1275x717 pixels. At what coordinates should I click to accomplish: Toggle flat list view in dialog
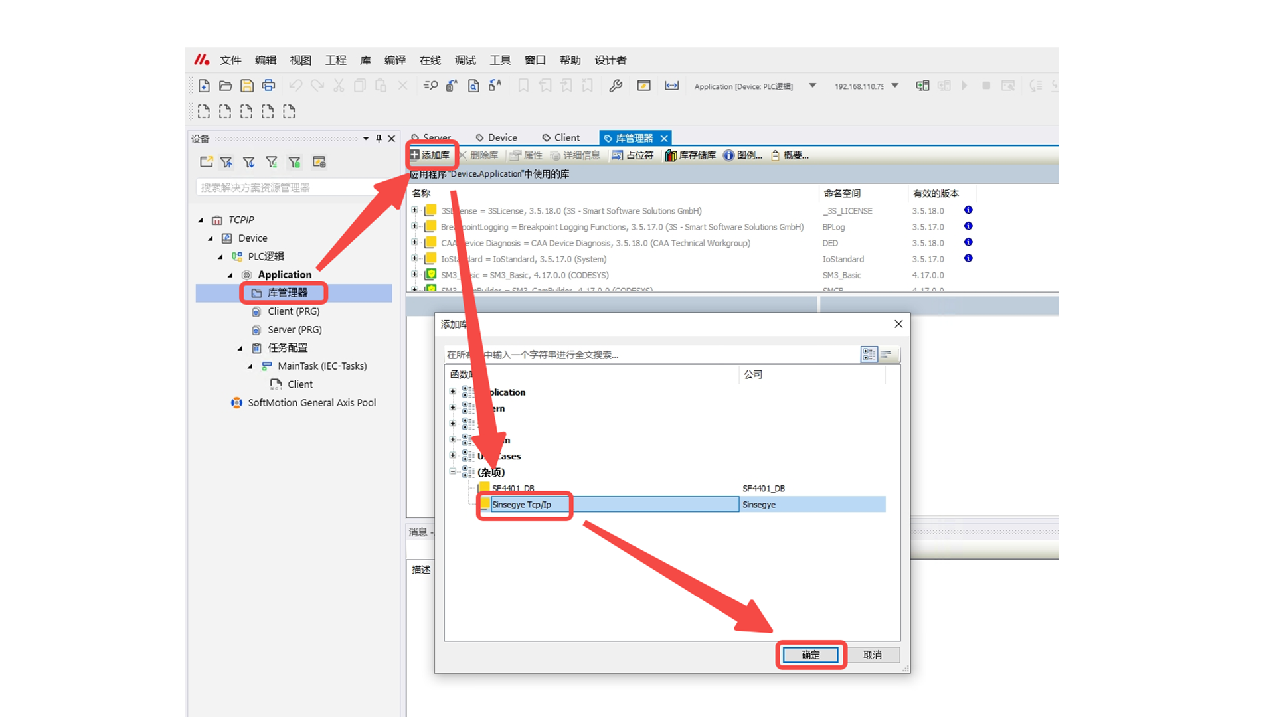(887, 355)
